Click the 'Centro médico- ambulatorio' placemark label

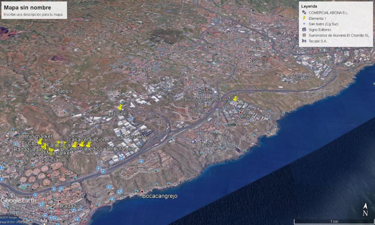coord(100,149)
